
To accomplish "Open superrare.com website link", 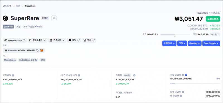I will pos(15,40).
